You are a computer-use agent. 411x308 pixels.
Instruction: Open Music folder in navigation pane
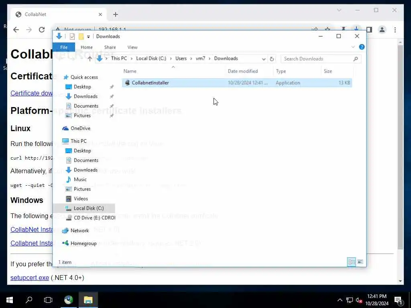(80, 179)
